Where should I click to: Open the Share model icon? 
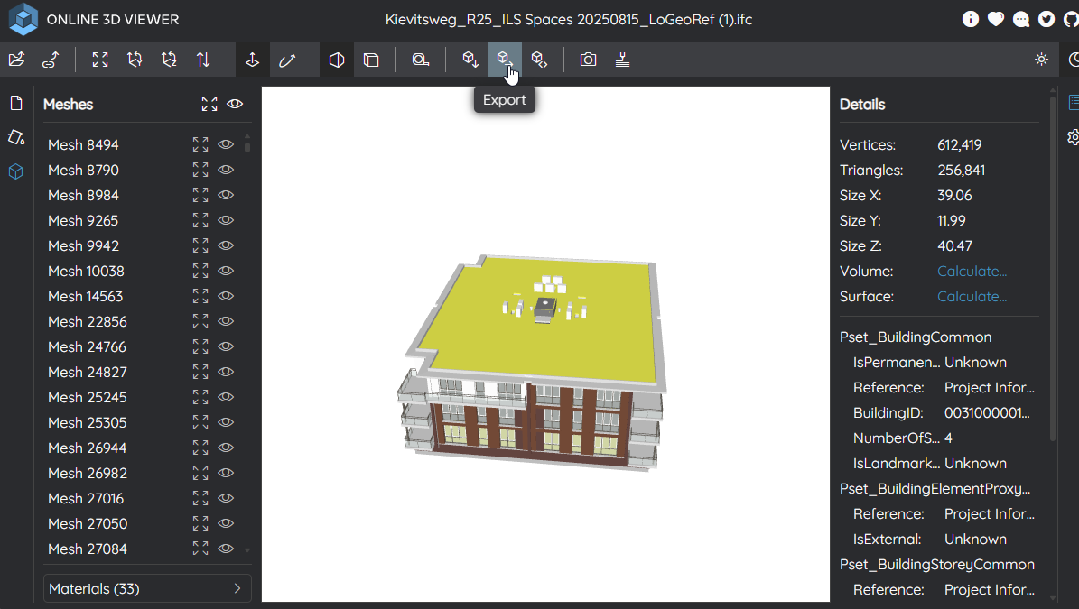[x=539, y=60]
